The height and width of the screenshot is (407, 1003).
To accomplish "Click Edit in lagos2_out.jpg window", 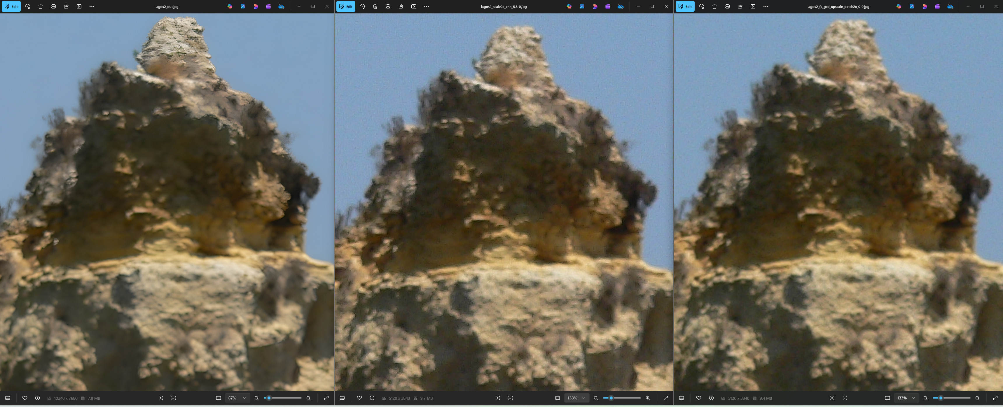I will pyautogui.click(x=11, y=7).
